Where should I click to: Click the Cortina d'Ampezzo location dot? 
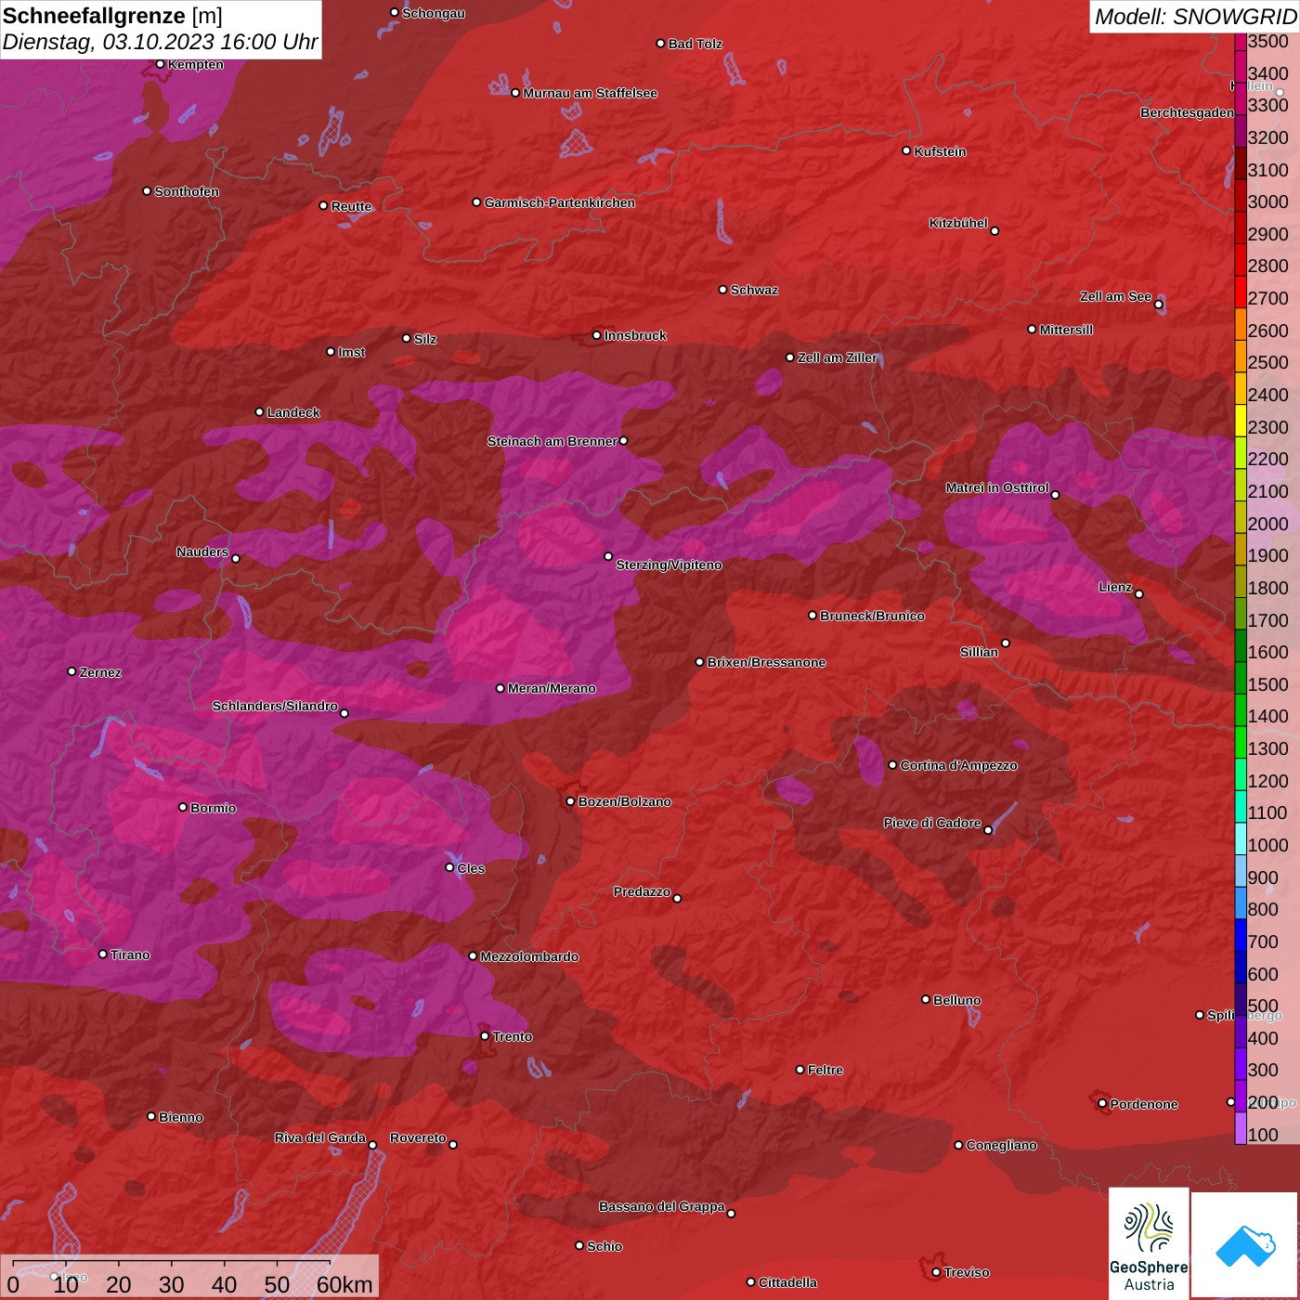pos(893,765)
